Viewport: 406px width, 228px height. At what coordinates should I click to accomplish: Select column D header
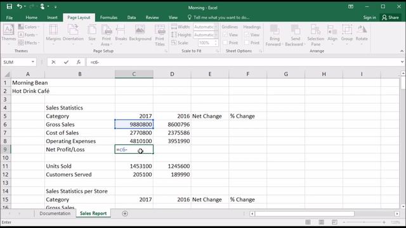coord(172,74)
